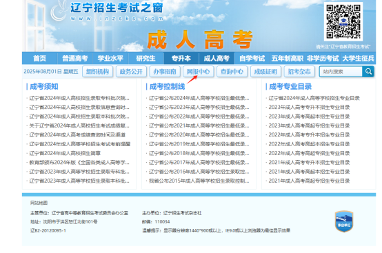Click the search magnifier icon
382x253 pixels.
point(368,72)
